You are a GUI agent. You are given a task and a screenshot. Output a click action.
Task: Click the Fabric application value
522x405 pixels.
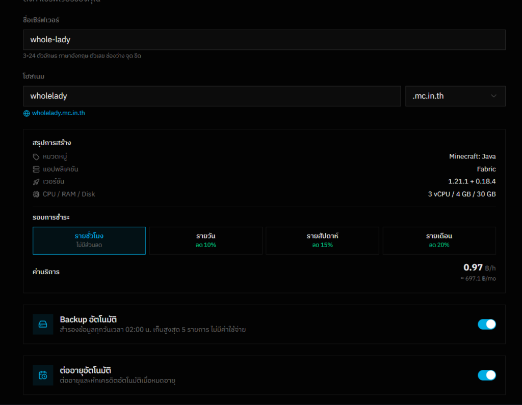(x=486, y=169)
